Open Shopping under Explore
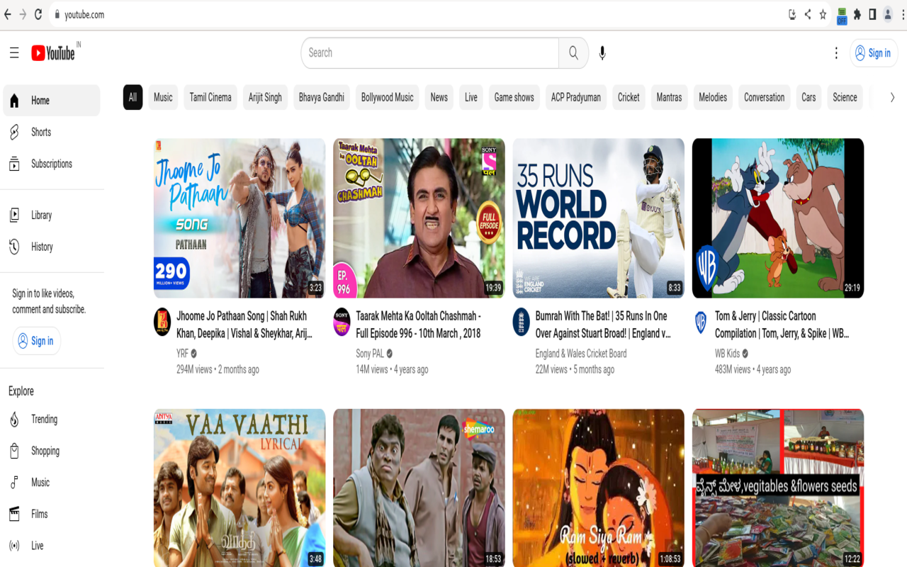 [51, 451]
